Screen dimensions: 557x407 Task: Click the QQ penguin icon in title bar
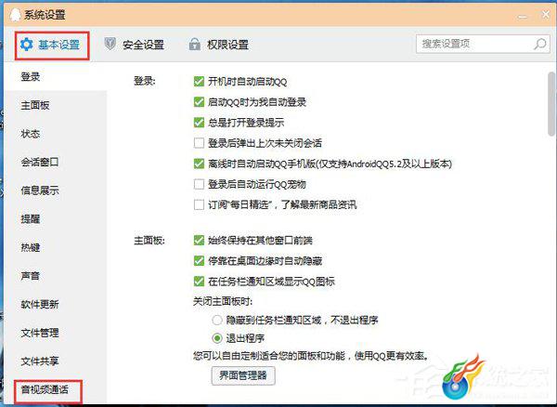[15, 15]
